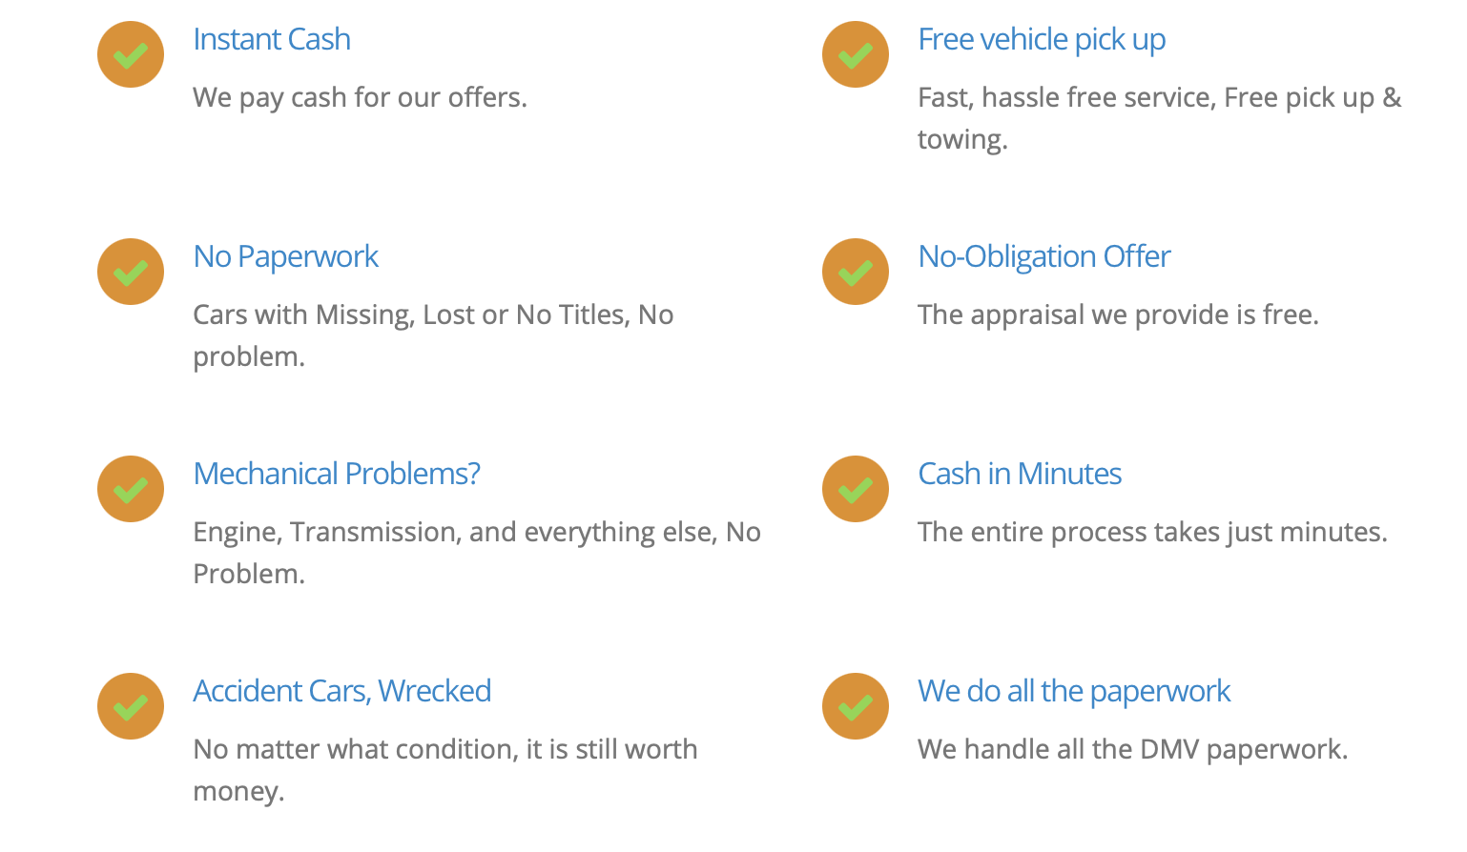Screen dimensions: 1467x852
Task: Open the Cash in Minutes heading
Action: (1020, 474)
